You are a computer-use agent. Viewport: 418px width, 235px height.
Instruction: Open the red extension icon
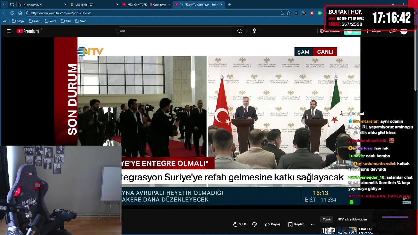click(x=312, y=13)
